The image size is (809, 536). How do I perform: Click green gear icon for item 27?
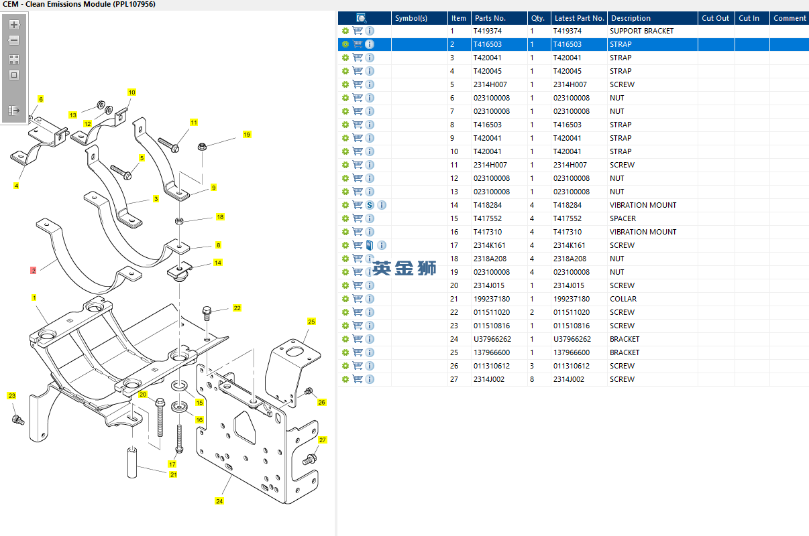pos(345,379)
